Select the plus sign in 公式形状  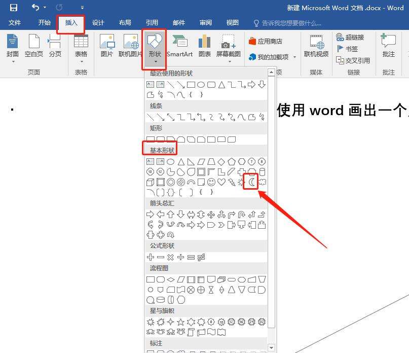(150, 257)
